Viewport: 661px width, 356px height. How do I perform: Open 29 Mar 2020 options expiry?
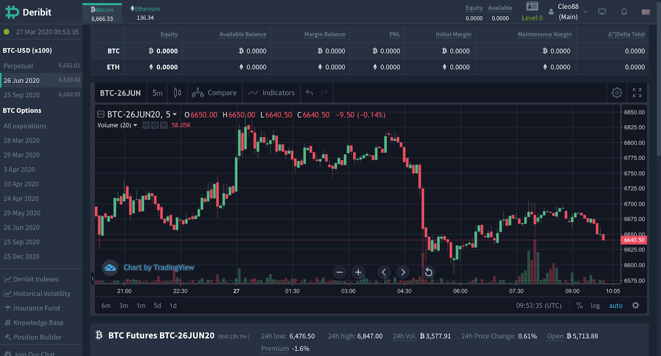click(x=21, y=155)
